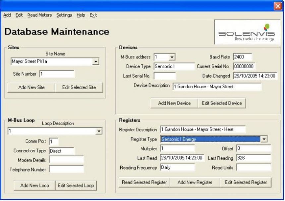
Task: Click the Reading Frequency field showing Daily
Action: [177, 168]
